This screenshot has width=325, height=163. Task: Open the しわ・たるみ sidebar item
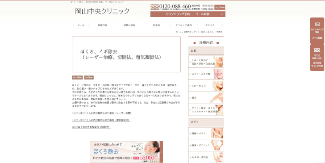coord(206,86)
